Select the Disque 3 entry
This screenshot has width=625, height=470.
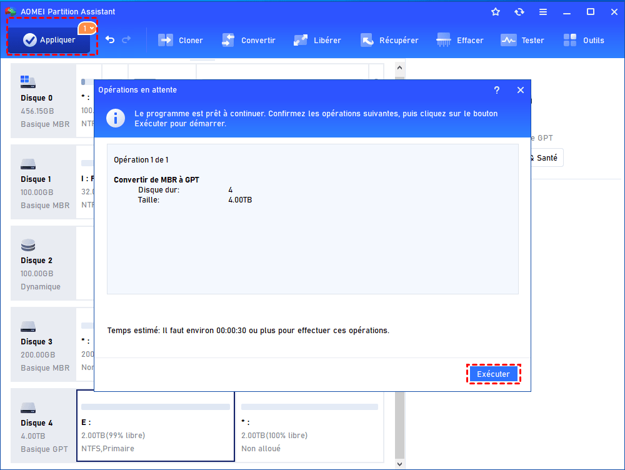point(44,345)
